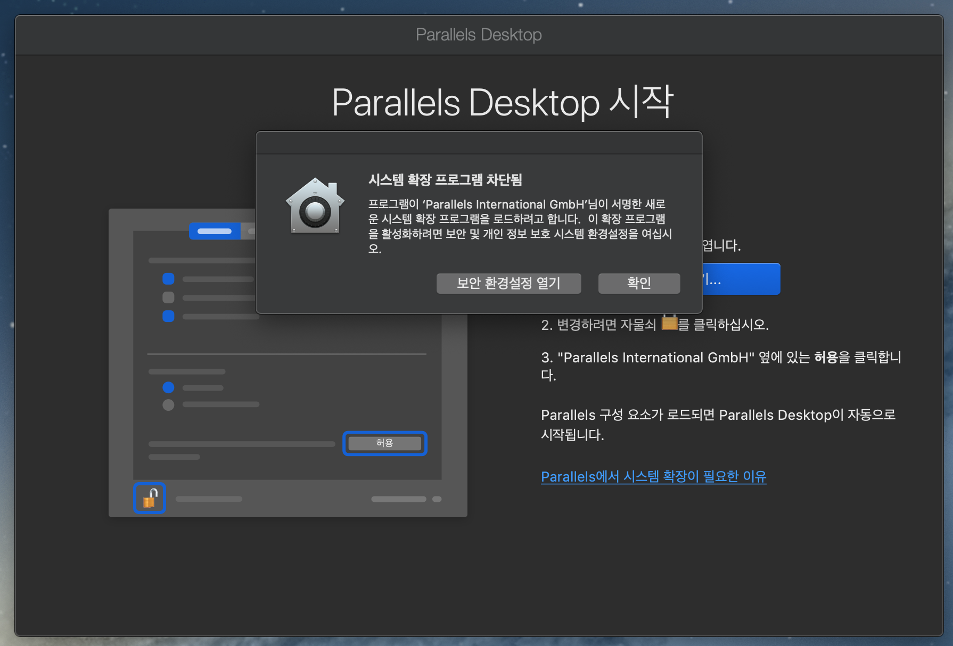Click step 3 text about Parallels International GmbH

(x=721, y=366)
